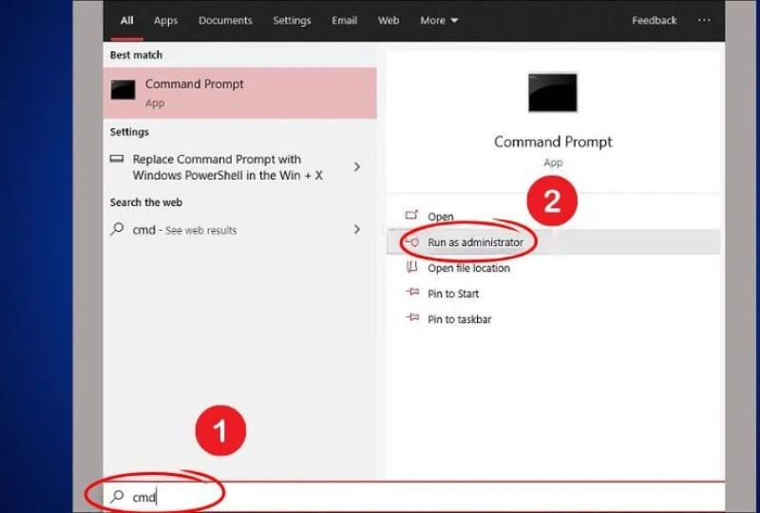The width and height of the screenshot is (760, 513).
Task: Expand arrow for cmd web results
Action: tap(357, 229)
